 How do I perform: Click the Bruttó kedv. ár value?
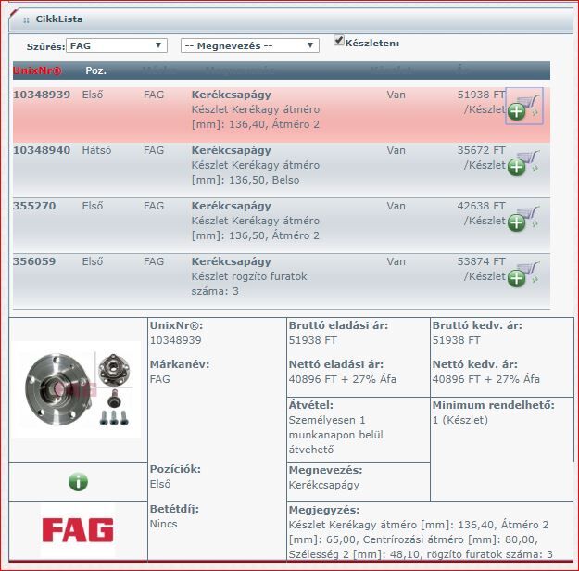[x=457, y=340]
